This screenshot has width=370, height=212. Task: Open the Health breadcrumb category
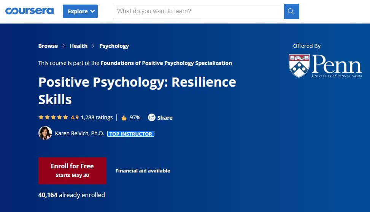(x=78, y=46)
